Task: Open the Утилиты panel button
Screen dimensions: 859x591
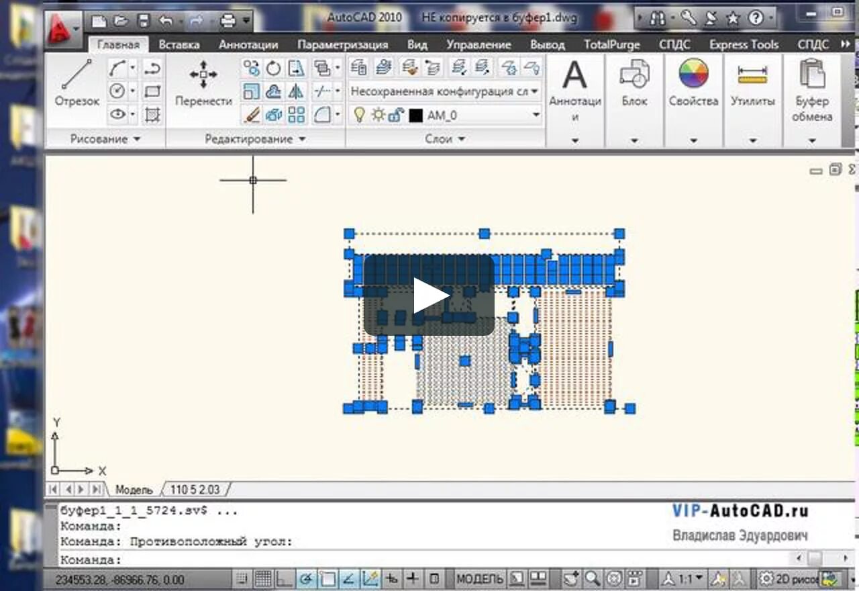Action: [x=752, y=101]
